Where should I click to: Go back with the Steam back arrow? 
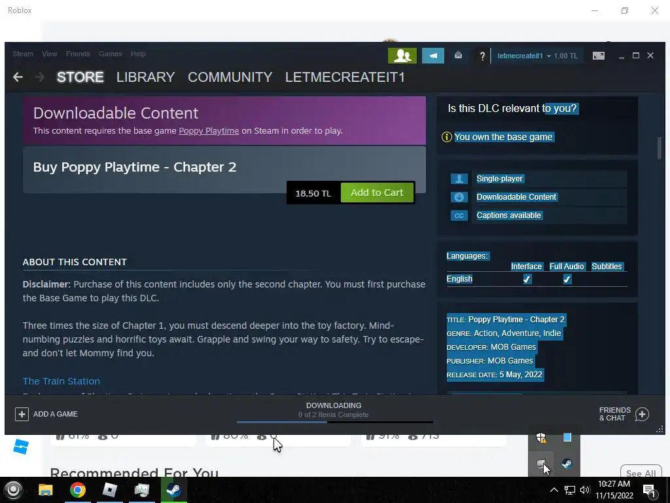click(18, 77)
